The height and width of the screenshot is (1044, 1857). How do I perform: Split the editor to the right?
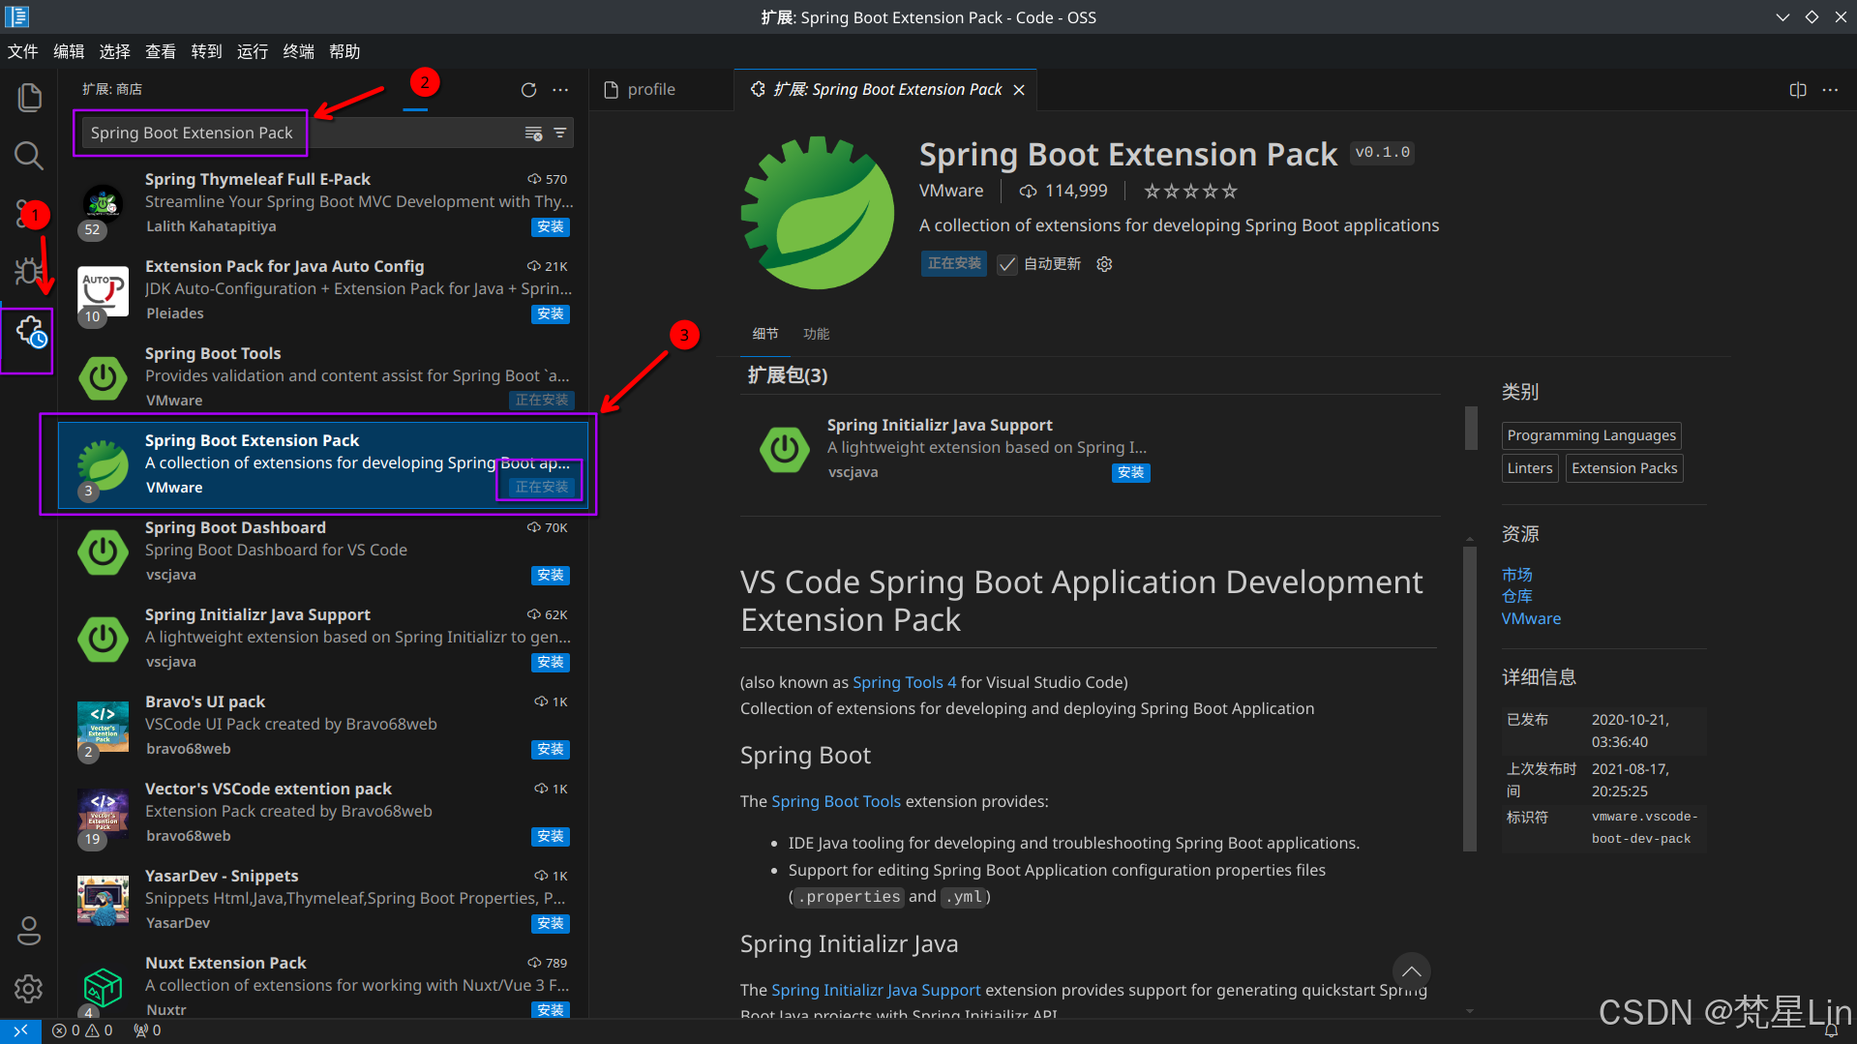(1797, 89)
